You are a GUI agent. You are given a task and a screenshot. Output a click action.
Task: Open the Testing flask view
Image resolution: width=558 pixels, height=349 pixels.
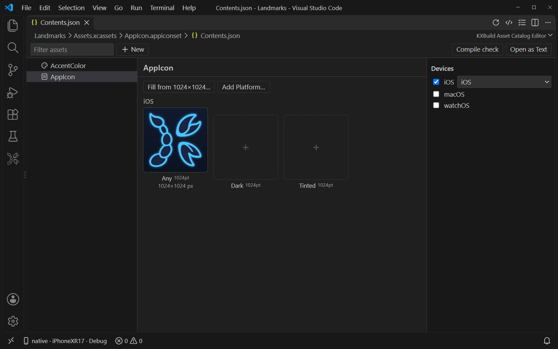[13, 136]
